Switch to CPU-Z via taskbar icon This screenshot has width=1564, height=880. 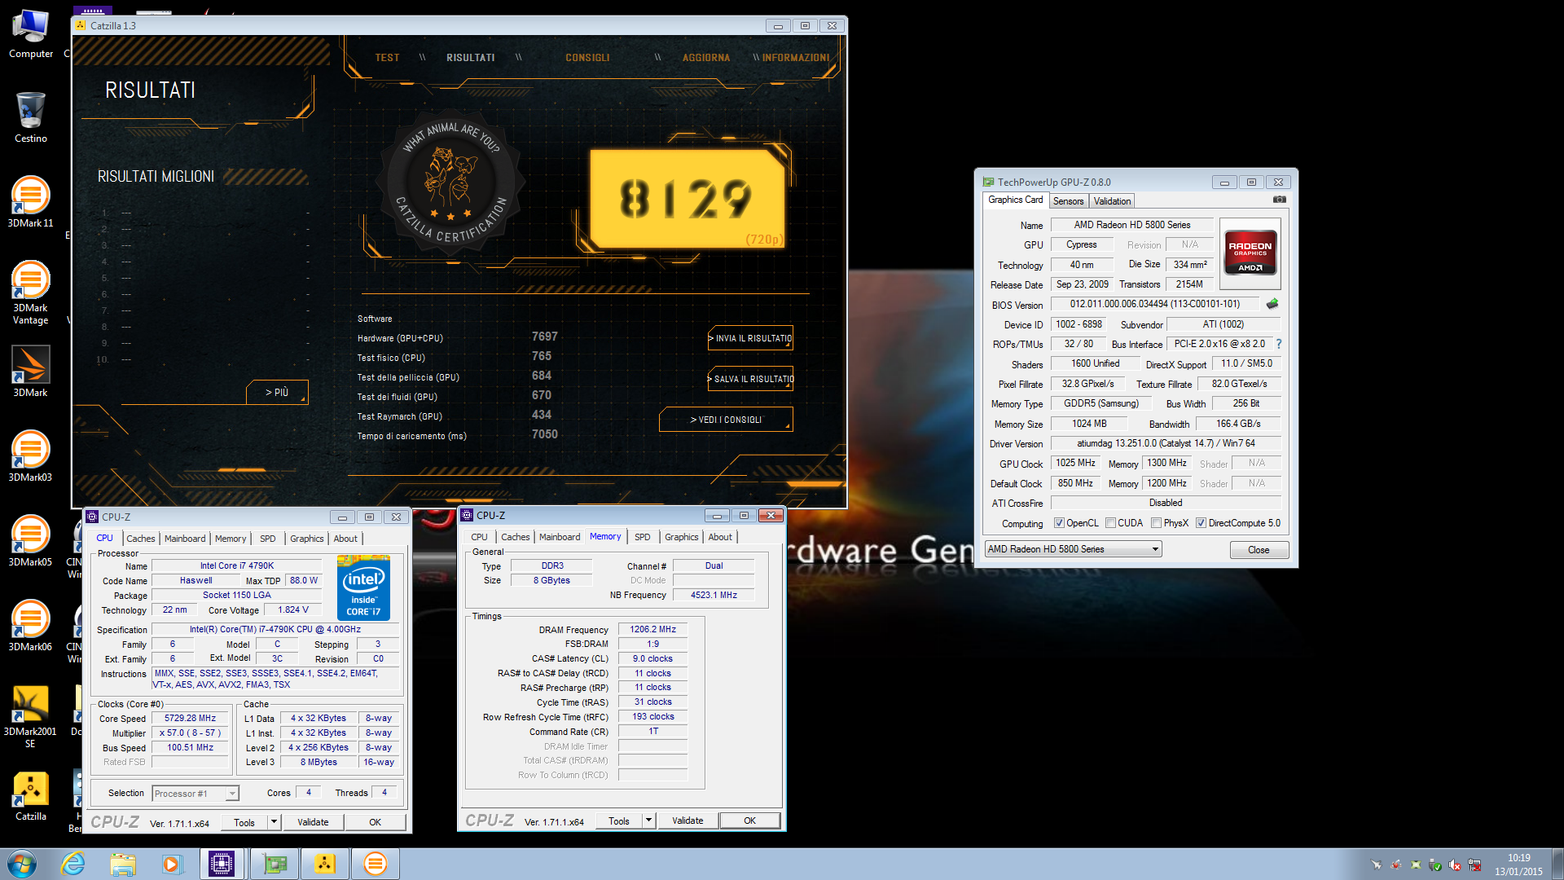coord(222,864)
